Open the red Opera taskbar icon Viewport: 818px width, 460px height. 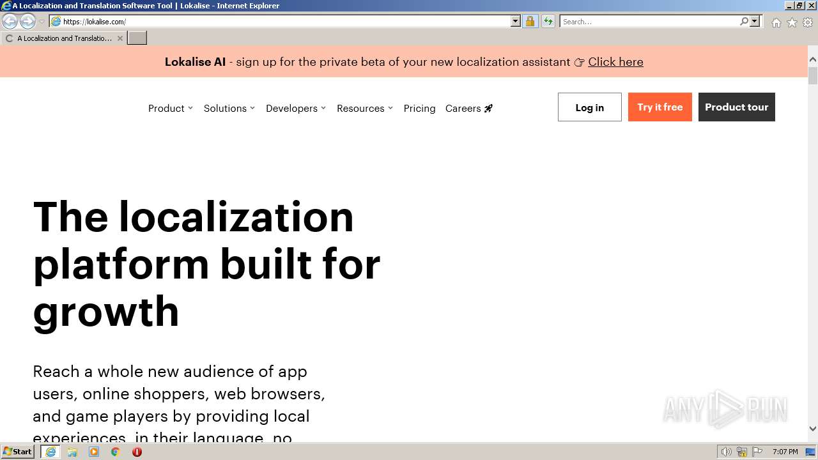(x=137, y=452)
